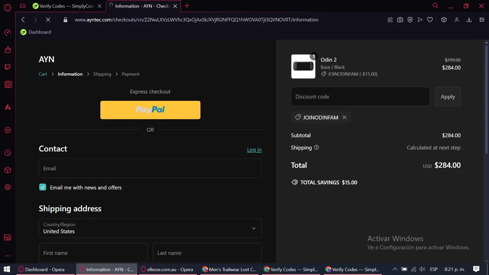
Task: View site security lock info
Action: click(65, 20)
